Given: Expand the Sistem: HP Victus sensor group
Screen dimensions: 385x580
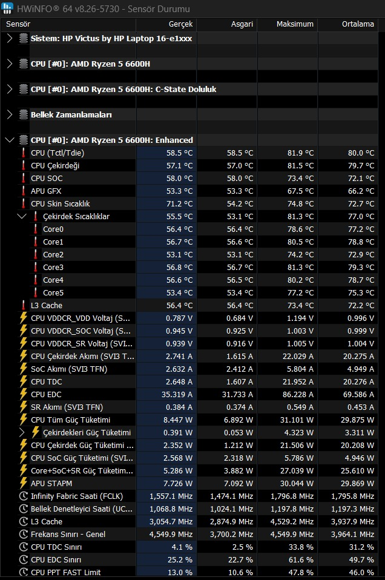Looking at the screenshot, I should tap(10, 39).
